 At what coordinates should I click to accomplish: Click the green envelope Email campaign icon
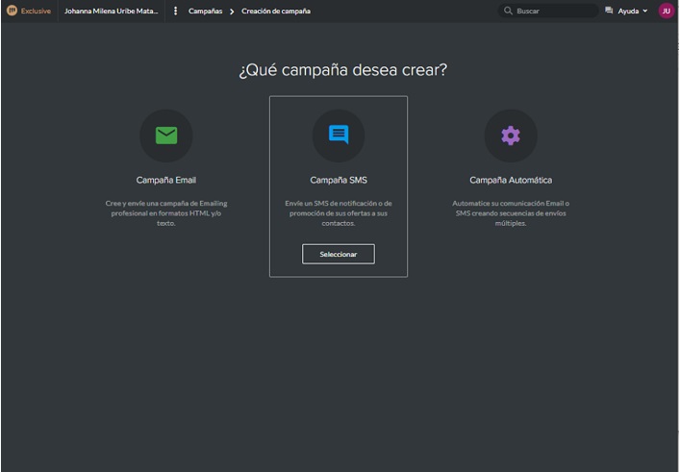pyautogui.click(x=166, y=136)
